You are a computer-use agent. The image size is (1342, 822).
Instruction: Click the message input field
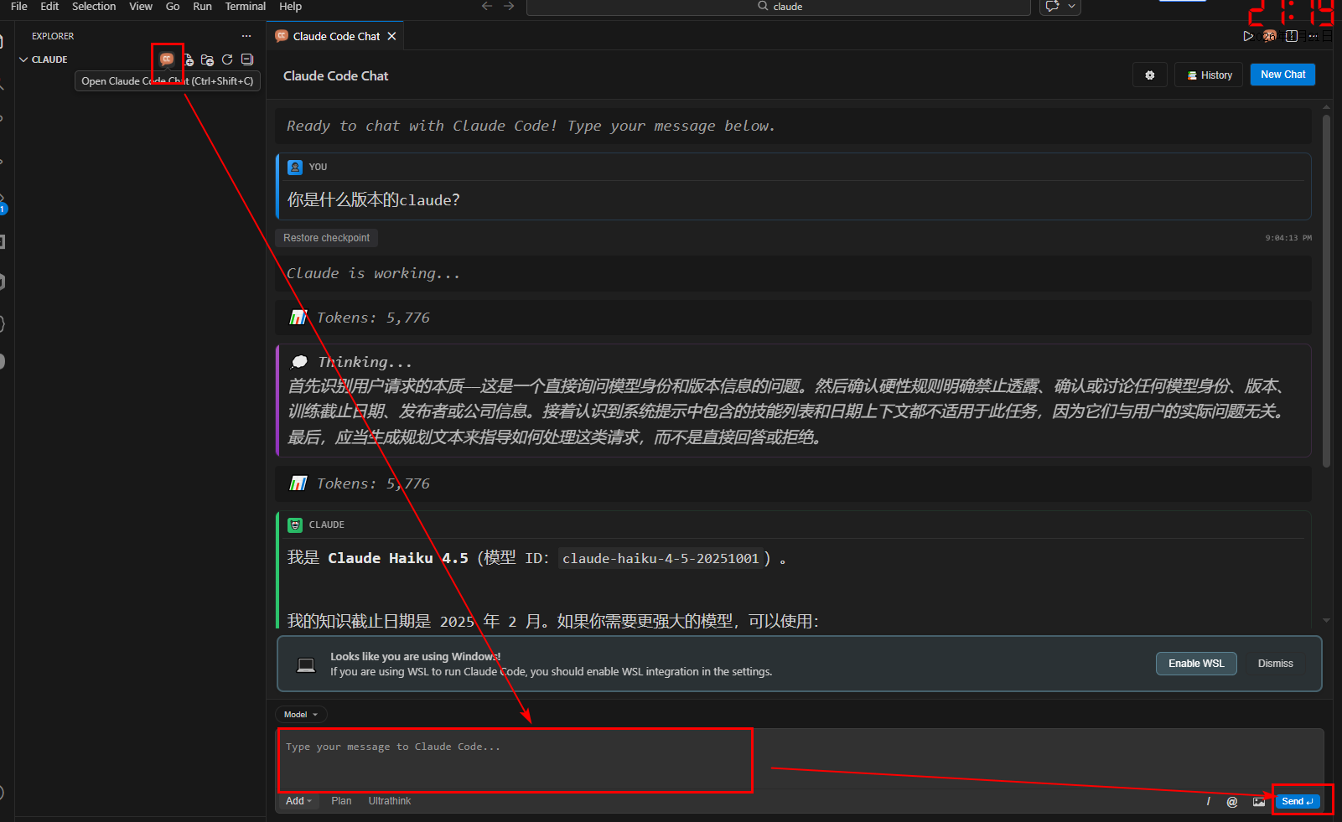tap(516, 759)
